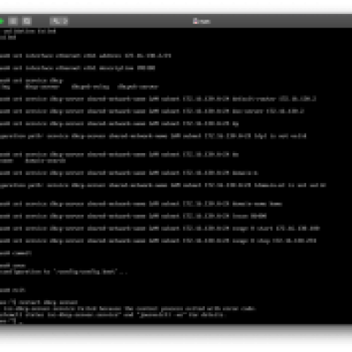Viewport: 352px width, 352px height.
Task: Click the green full-screen window button
Action: pyautogui.click(x=1, y=21)
